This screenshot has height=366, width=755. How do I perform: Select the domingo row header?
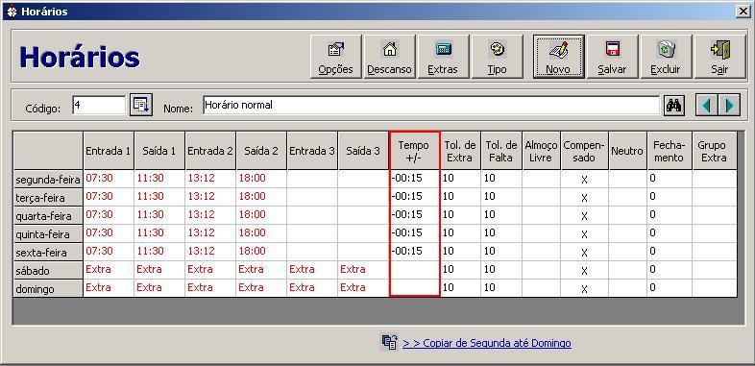pos(48,288)
